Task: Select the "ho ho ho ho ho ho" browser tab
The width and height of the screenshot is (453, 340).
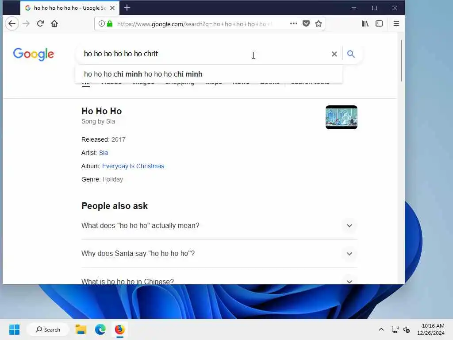Action: tap(70, 8)
